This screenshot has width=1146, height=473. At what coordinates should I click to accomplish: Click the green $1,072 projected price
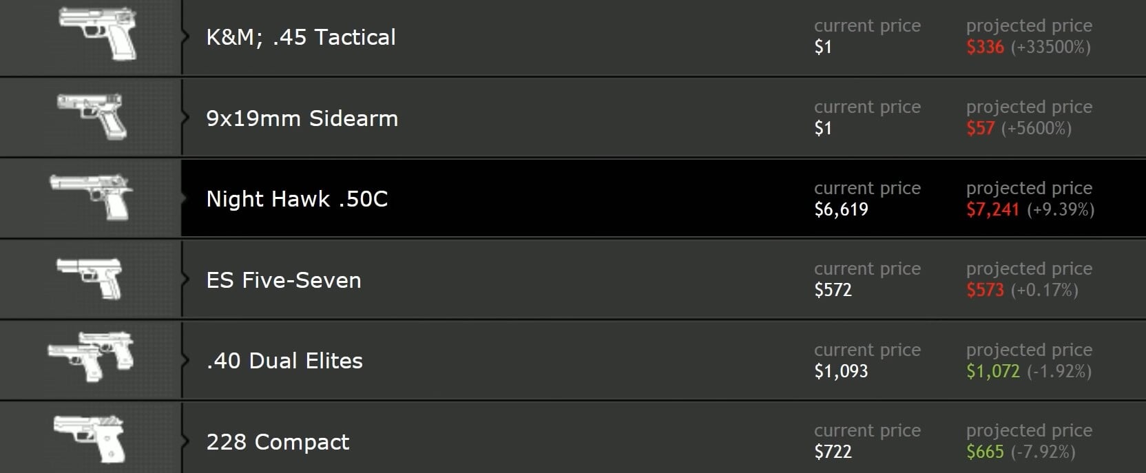[x=992, y=371]
